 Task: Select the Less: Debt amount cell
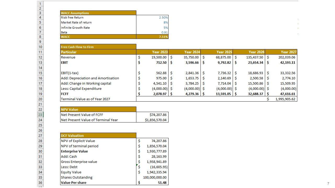pyautogui.click(x=152, y=167)
